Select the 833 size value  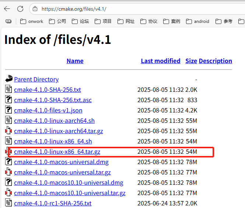192,100
